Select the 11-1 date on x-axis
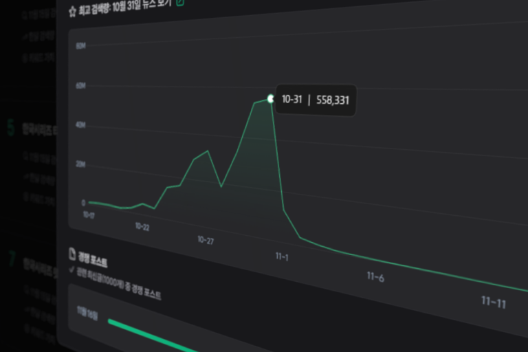 tap(283, 256)
